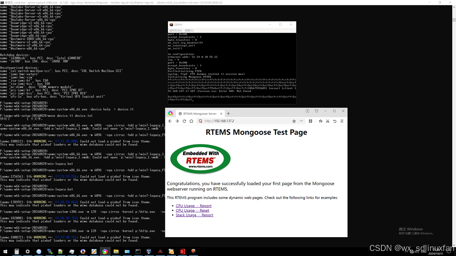
Task: Minimize the QEMU window
Action: (x=270, y=25)
